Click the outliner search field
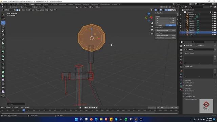 pos(197,7)
